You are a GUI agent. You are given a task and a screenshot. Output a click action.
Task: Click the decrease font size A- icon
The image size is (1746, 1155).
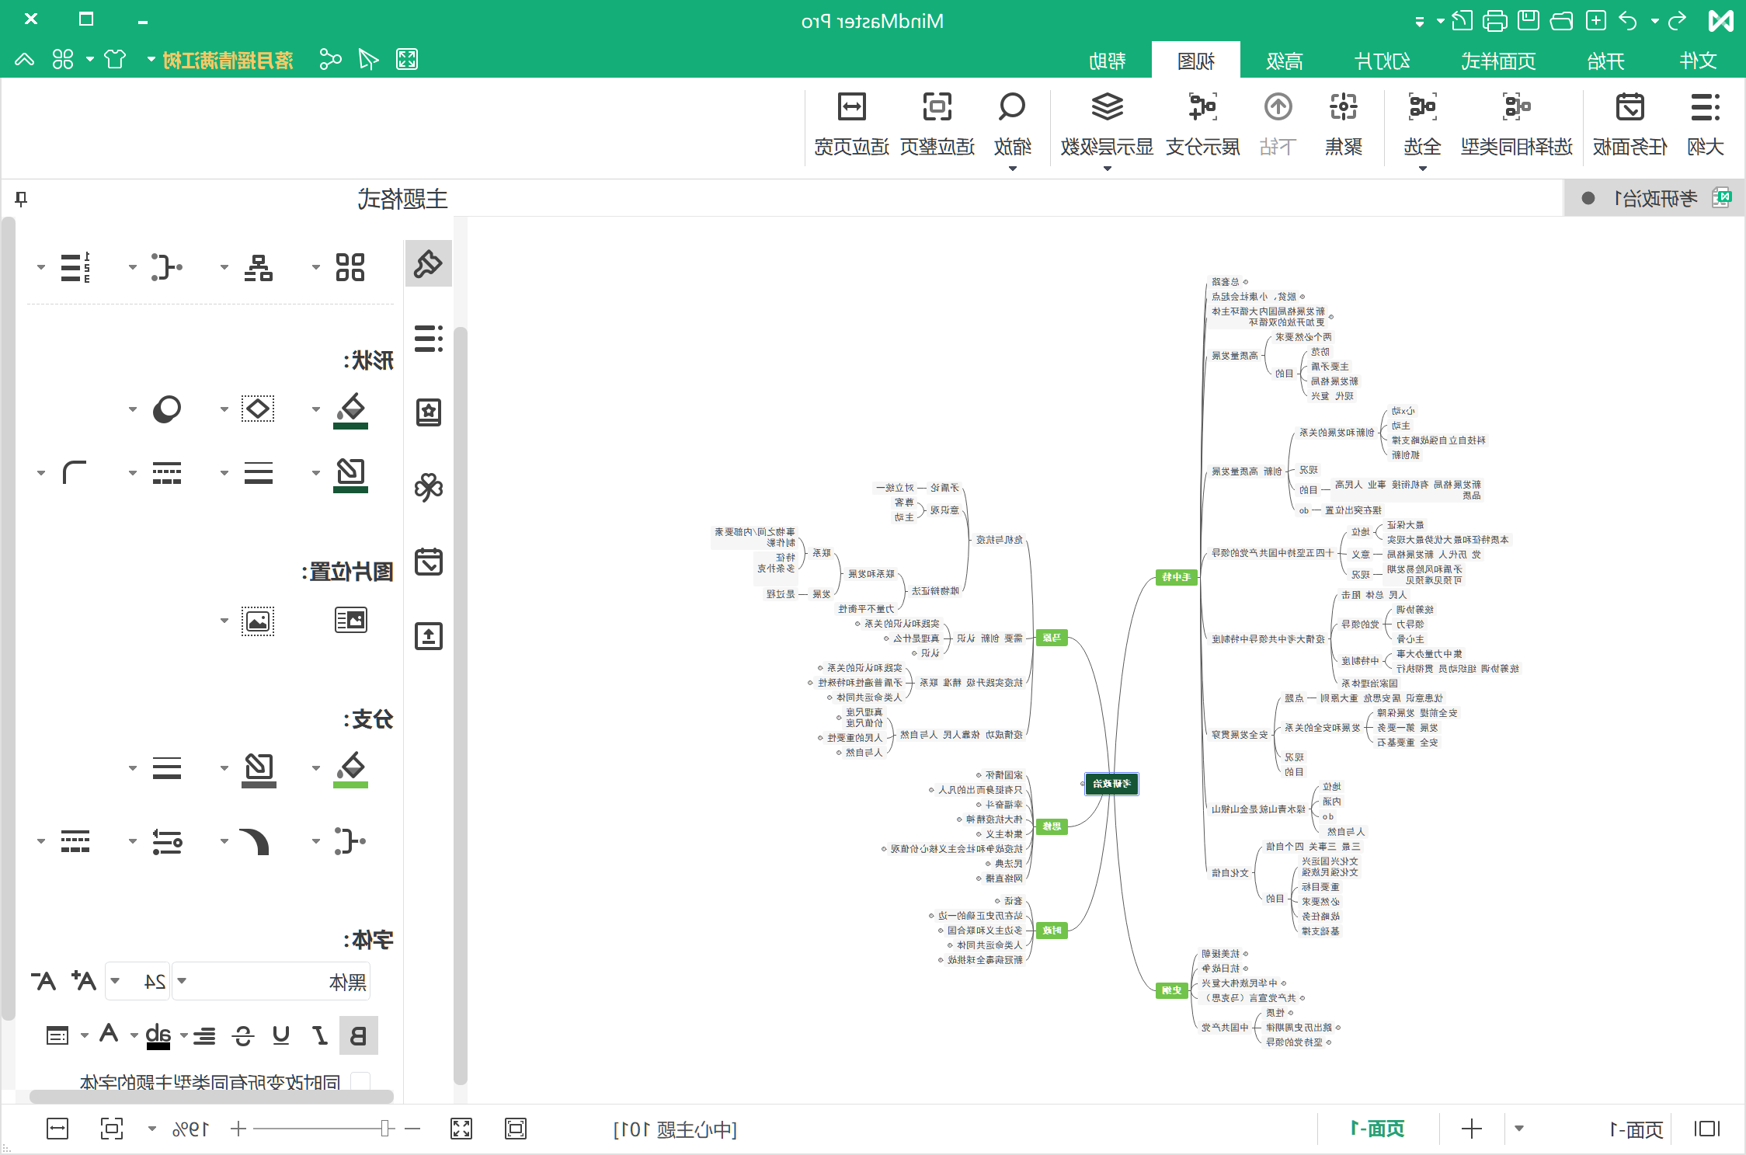pos(43,981)
